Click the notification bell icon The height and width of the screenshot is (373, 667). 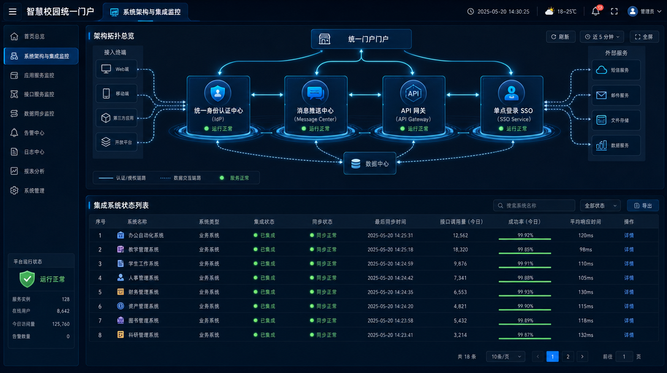595,12
